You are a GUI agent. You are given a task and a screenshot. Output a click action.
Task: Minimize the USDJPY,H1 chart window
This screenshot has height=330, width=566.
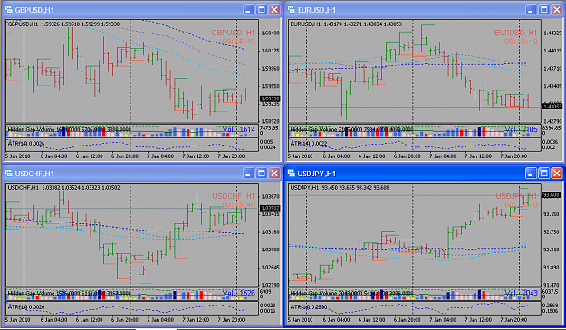(x=531, y=174)
